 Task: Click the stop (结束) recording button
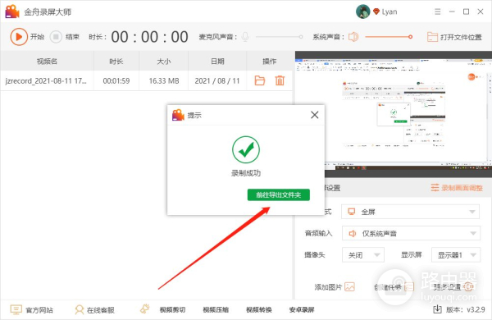[x=56, y=37]
